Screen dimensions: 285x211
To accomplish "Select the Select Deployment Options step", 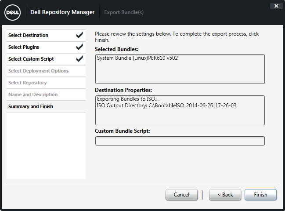I will point(39,71).
